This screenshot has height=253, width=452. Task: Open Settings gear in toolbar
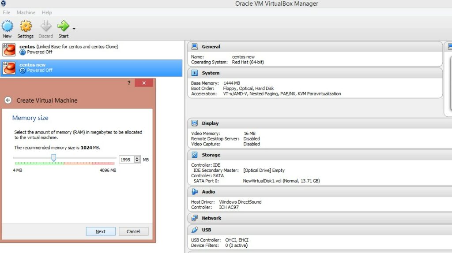[26, 26]
